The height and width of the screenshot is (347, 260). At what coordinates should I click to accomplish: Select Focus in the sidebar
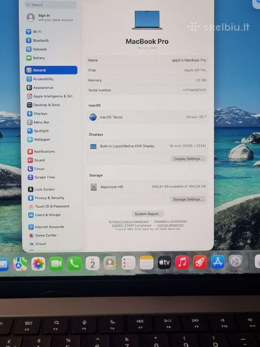36,168
